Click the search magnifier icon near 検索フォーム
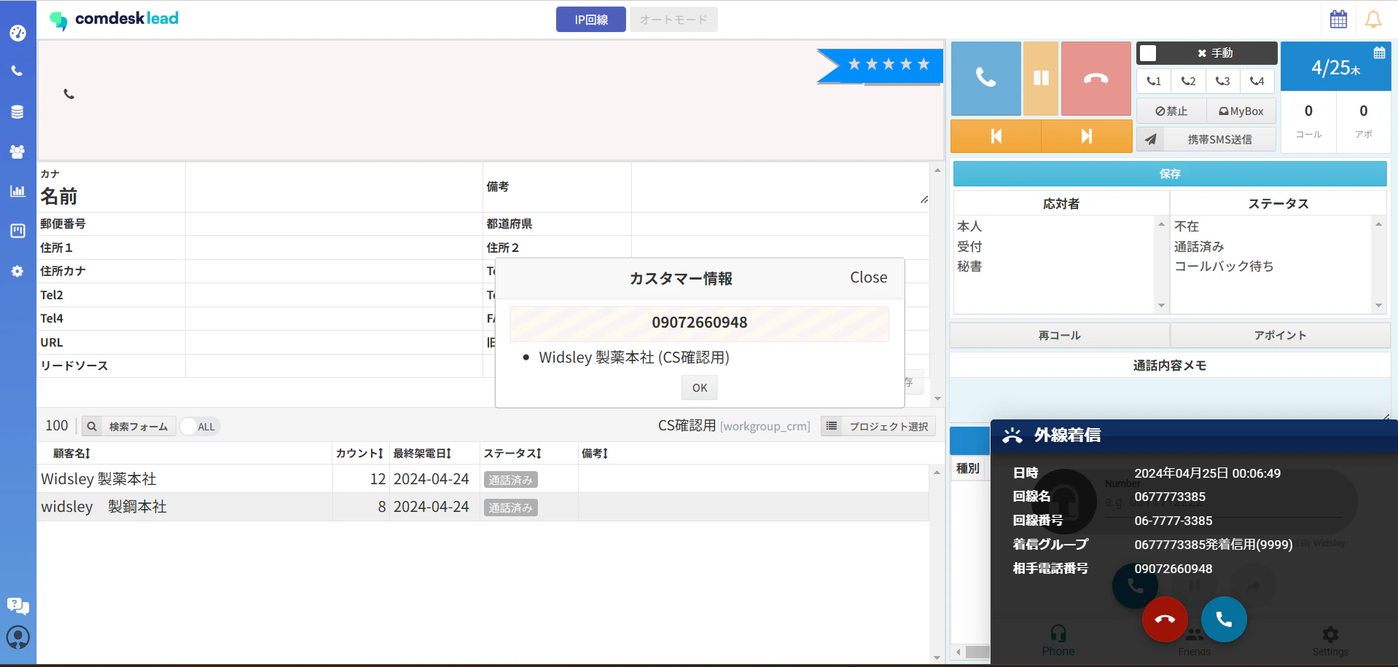Image resolution: width=1398 pixels, height=667 pixels. (x=92, y=427)
